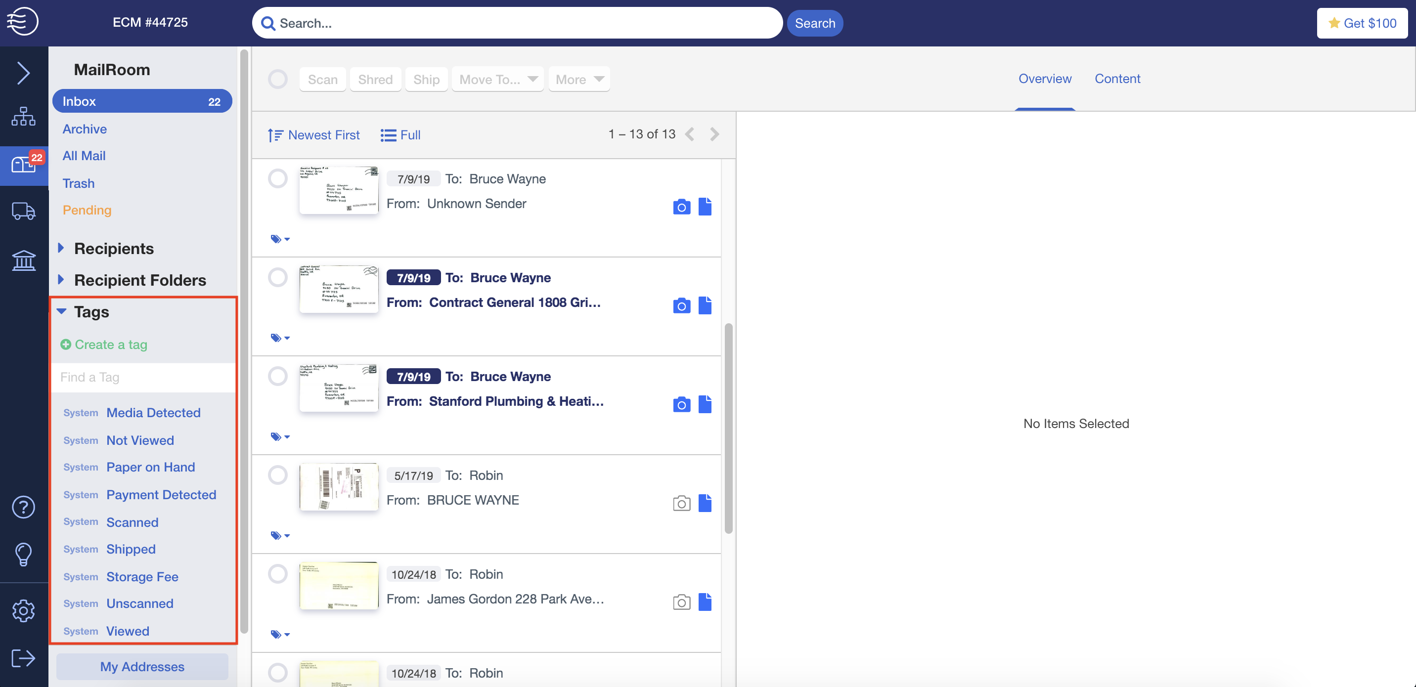Viewport: 1416px width, 687px height.
Task: Click the camera icon for Stanford Plumbing mail
Action: click(x=682, y=405)
